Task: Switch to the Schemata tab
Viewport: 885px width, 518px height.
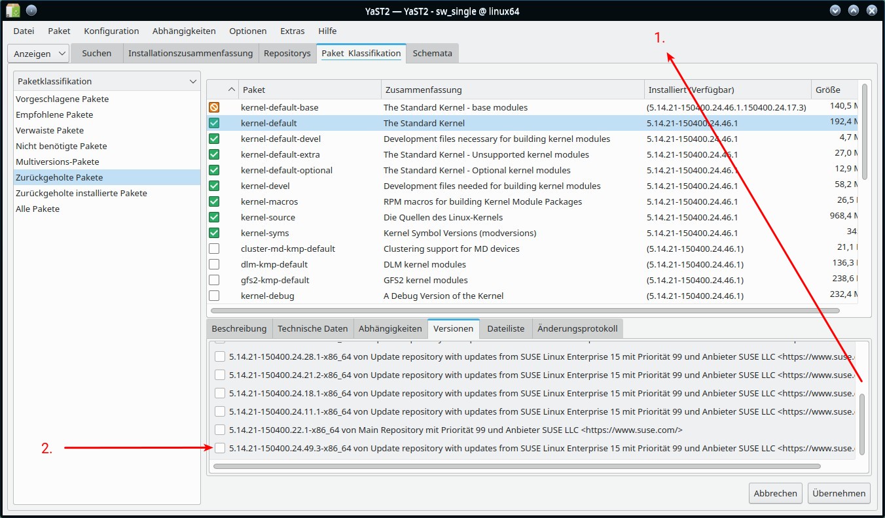Action: (x=433, y=53)
